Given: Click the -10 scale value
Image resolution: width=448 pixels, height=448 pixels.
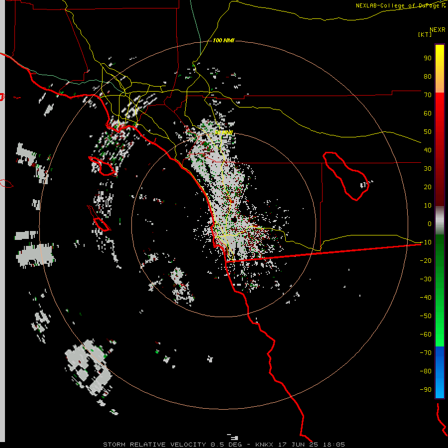Looking at the screenshot, I should pos(426,242).
